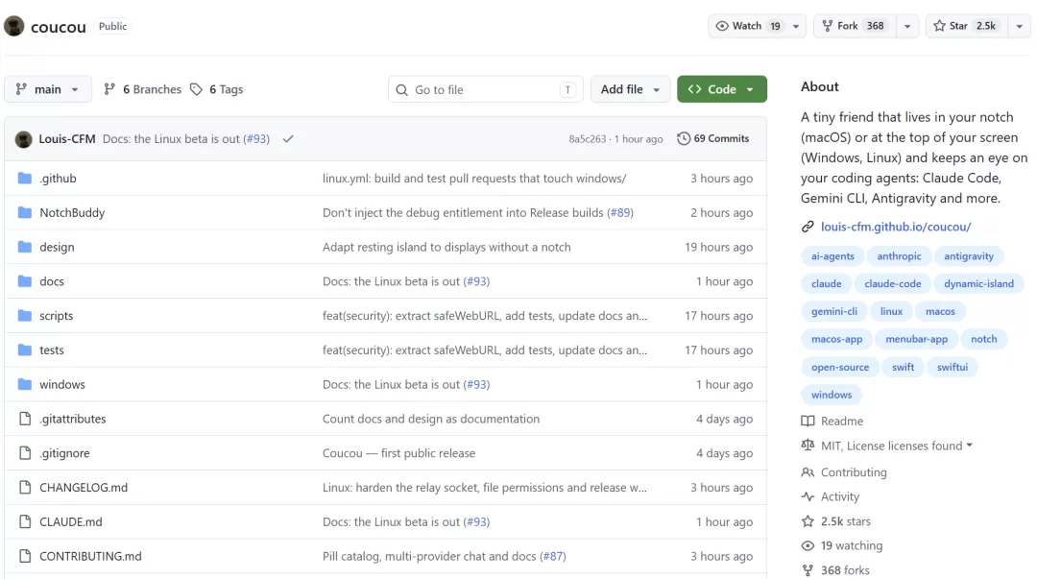Open the main branch selector dropdown

point(48,89)
